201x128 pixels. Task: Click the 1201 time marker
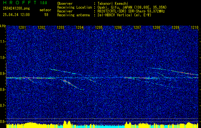coord(22,28)
